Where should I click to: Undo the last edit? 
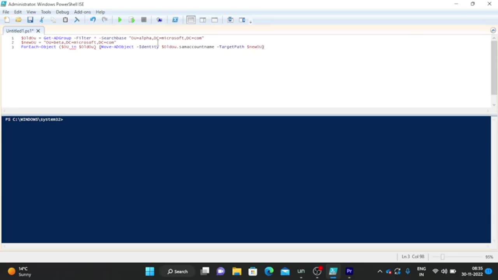(x=93, y=20)
